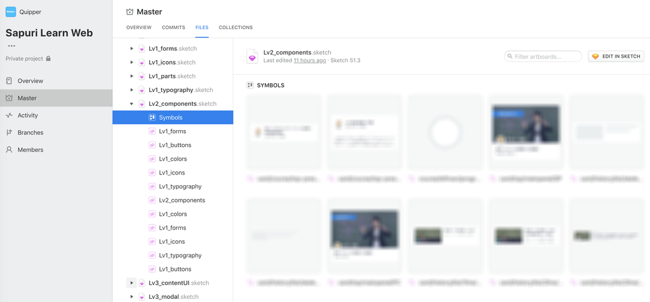This screenshot has height=302, width=650.
Task: Click the Sapuri Learn Web project title
Action: (x=50, y=33)
